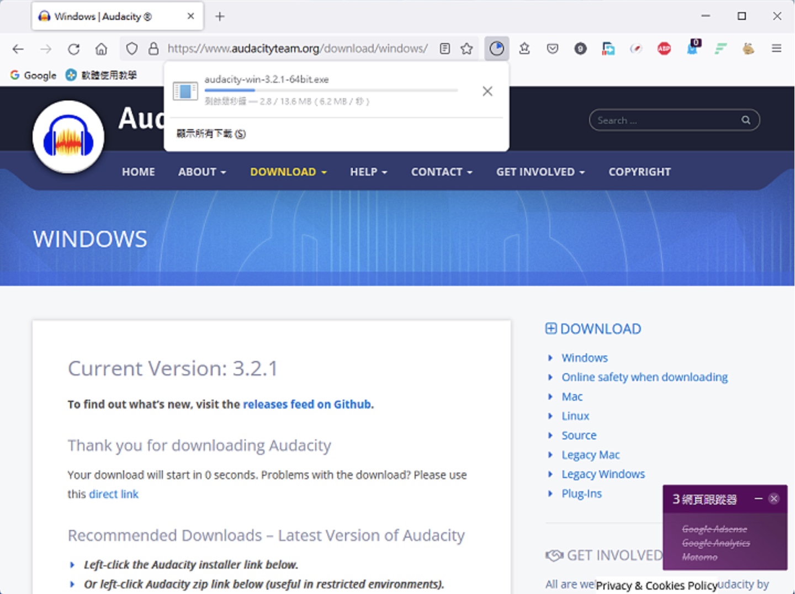Toggle reader view icon in address bar
The width and height of the screenshot is (795, 594).
[445, 49]
